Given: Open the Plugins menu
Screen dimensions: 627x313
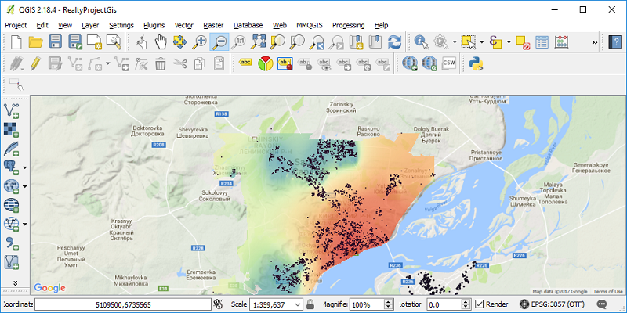Looking at the screenshot, I should coord(154,25).
